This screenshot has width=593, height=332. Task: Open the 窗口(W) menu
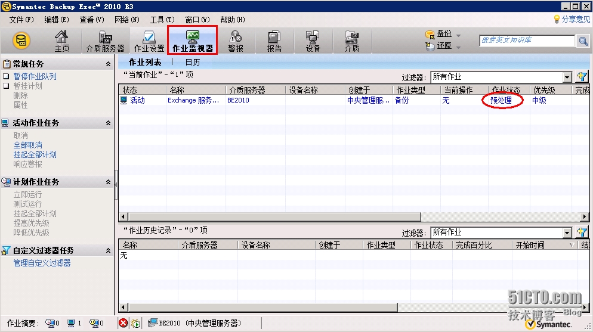click(x=197, y=20)
